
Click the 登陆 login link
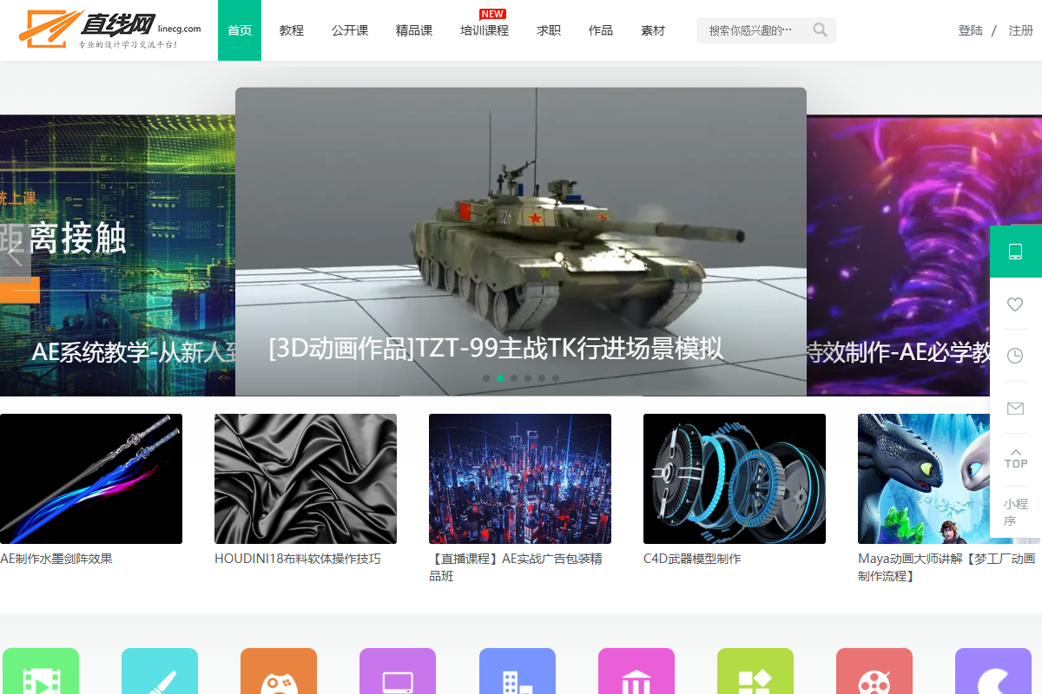[970, 29]
